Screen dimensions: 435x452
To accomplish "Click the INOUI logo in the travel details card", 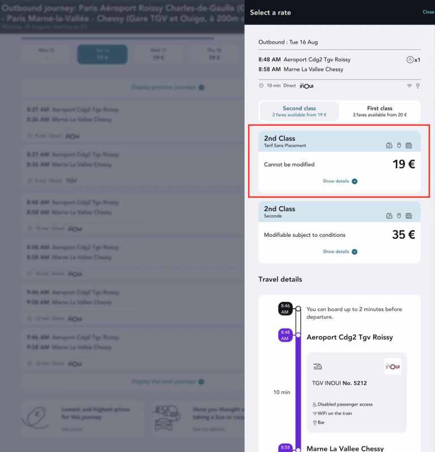I will click(x=393, y=366).
